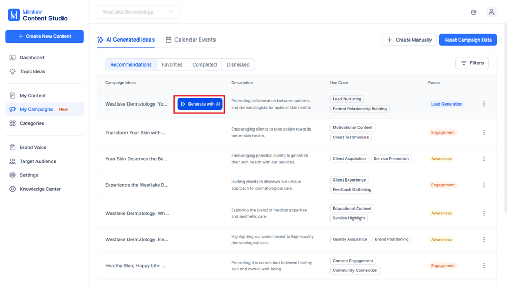The width and height of the screenshot is (507, 285).
Task: Switch to Calendar Events tab
Action: tap(191, 40)
